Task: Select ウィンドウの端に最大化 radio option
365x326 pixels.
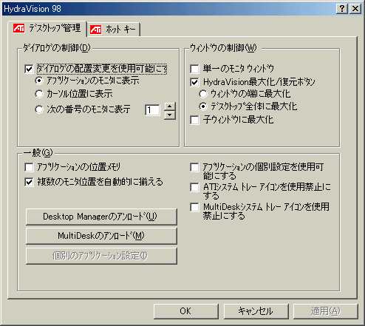Action: click(x=203, y=94)
